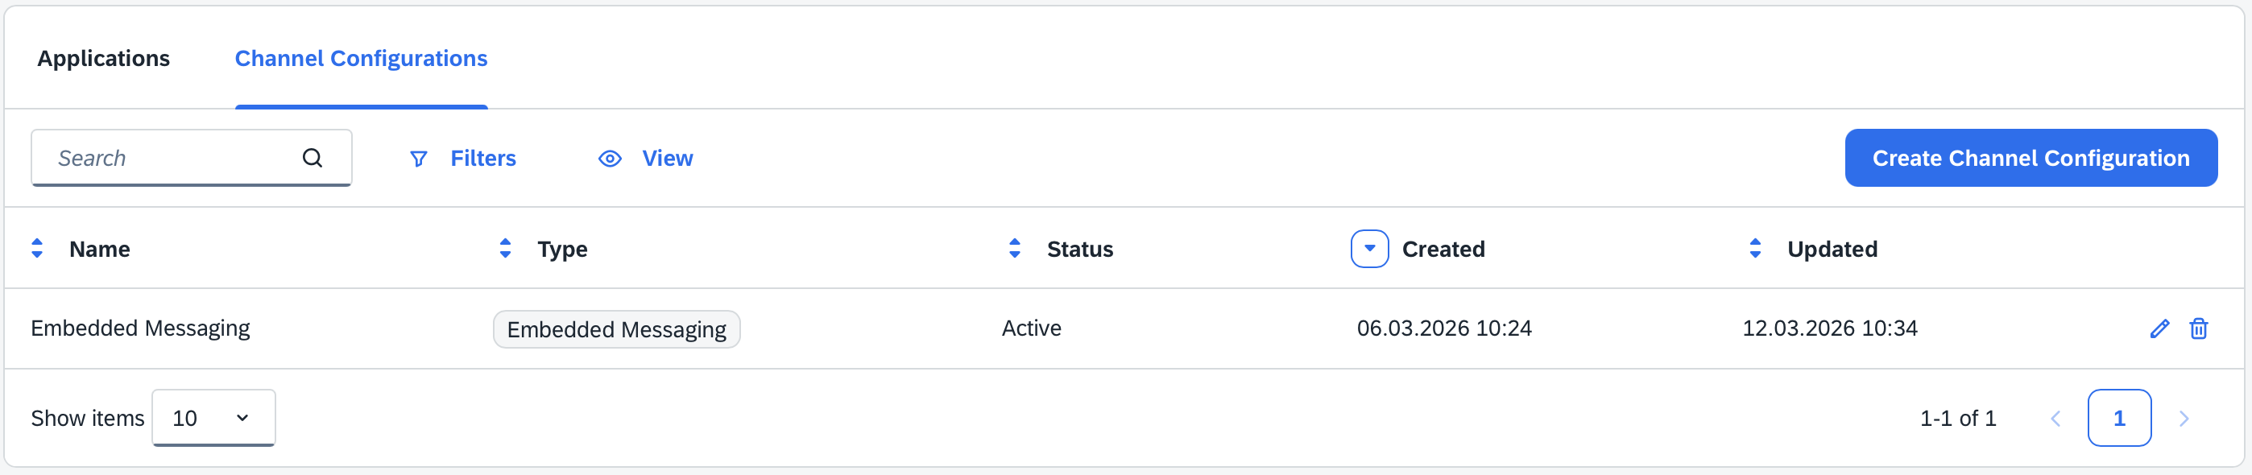The height and width of the screenshot is (475, 2252).
Task: Open the Show items count dropdown
Action: 213,417
